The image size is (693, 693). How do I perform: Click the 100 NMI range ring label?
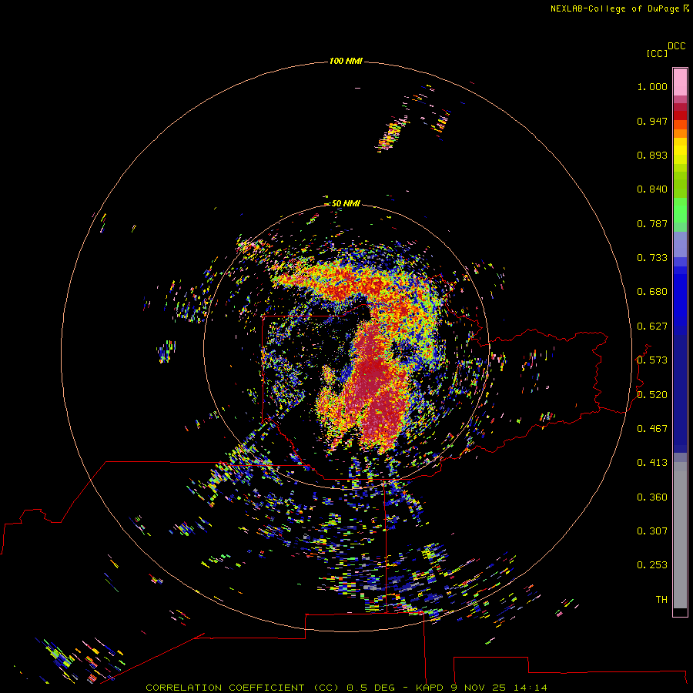(346, 61)
